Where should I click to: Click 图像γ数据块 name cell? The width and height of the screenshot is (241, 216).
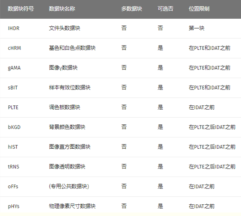[63, 68]
